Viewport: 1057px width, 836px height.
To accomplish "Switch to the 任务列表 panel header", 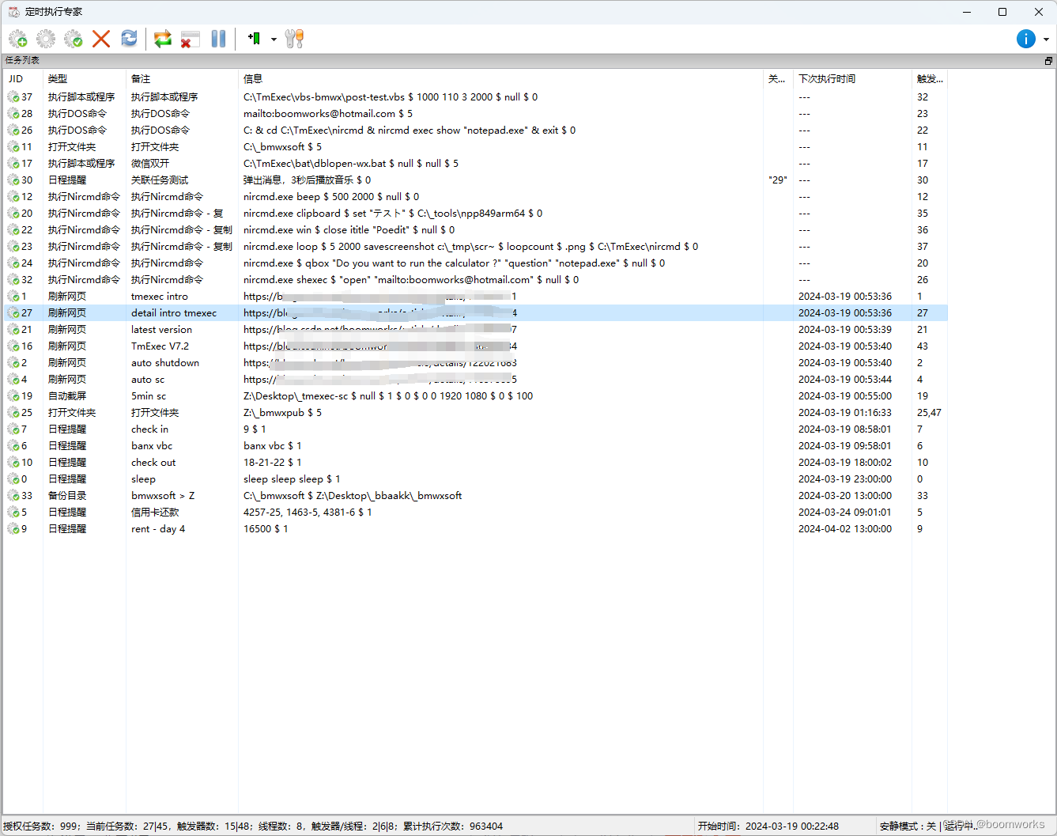I will tap(23, 60).
